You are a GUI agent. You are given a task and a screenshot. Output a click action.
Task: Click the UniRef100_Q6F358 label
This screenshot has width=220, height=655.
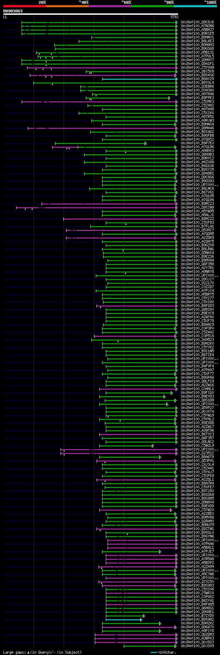tap(197, 264)
